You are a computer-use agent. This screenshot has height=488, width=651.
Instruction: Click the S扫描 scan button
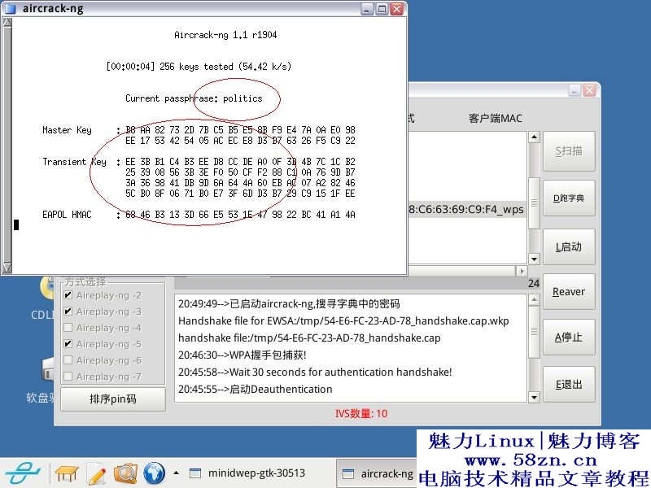tap(568, 151)
